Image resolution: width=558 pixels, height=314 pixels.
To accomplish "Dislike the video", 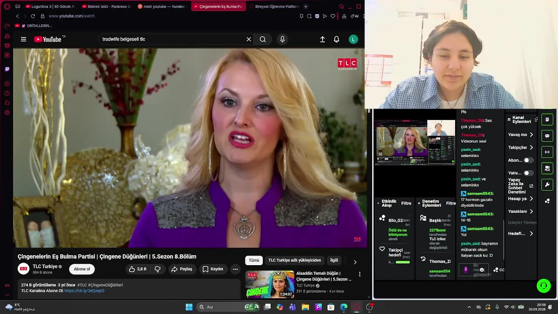I will point(158,269).
